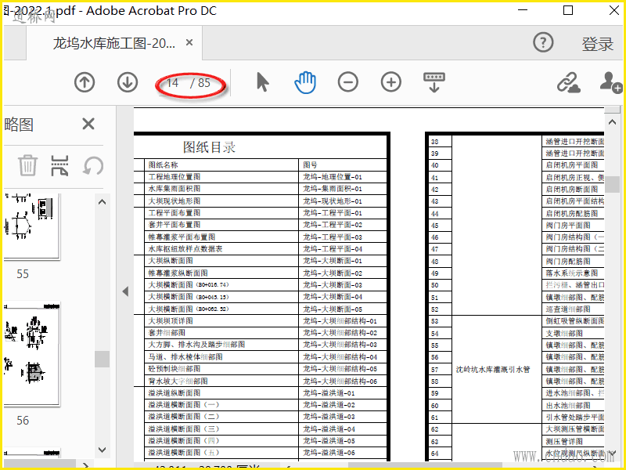Viewport: 626px width, 470px height.
Task: Click the 阀门房平面图 entry
Action: (x=569, y=225)
